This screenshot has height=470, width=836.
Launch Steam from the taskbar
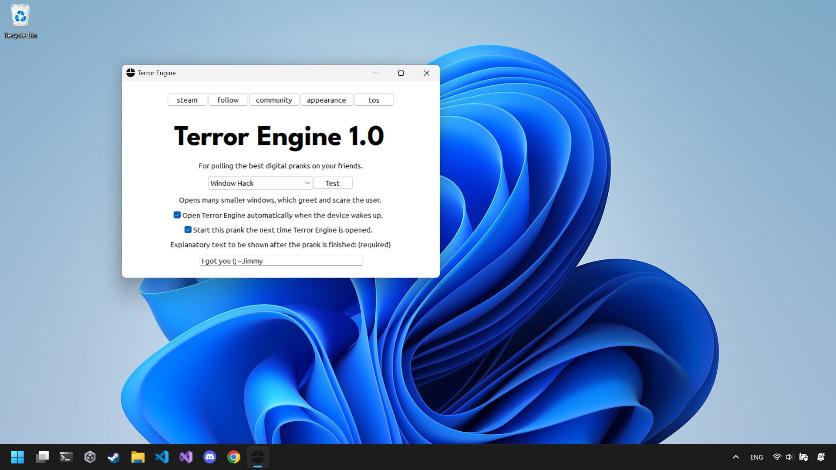[x=114, y=457]
